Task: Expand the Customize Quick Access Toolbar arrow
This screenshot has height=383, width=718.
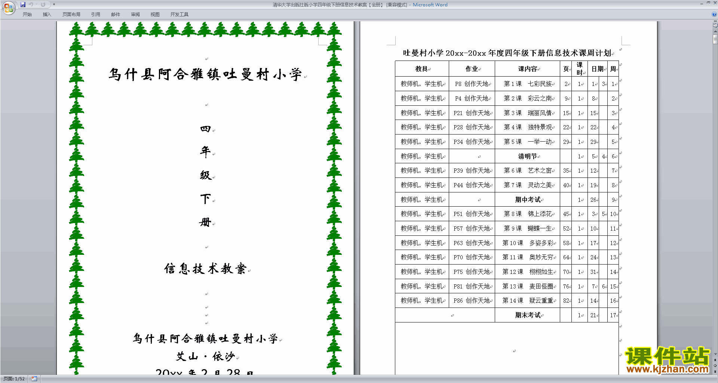Action: [x=54, y=4]
